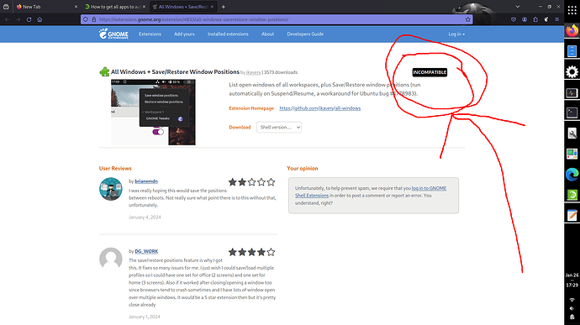
Task: Open the github.com/jkavery/all-windows homepage link
Action: pyautogui.click(x=320, y=108)
